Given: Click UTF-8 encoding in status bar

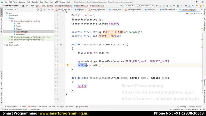Looking at the screenshot, I should pyautogui.click(x=188, y=109).
